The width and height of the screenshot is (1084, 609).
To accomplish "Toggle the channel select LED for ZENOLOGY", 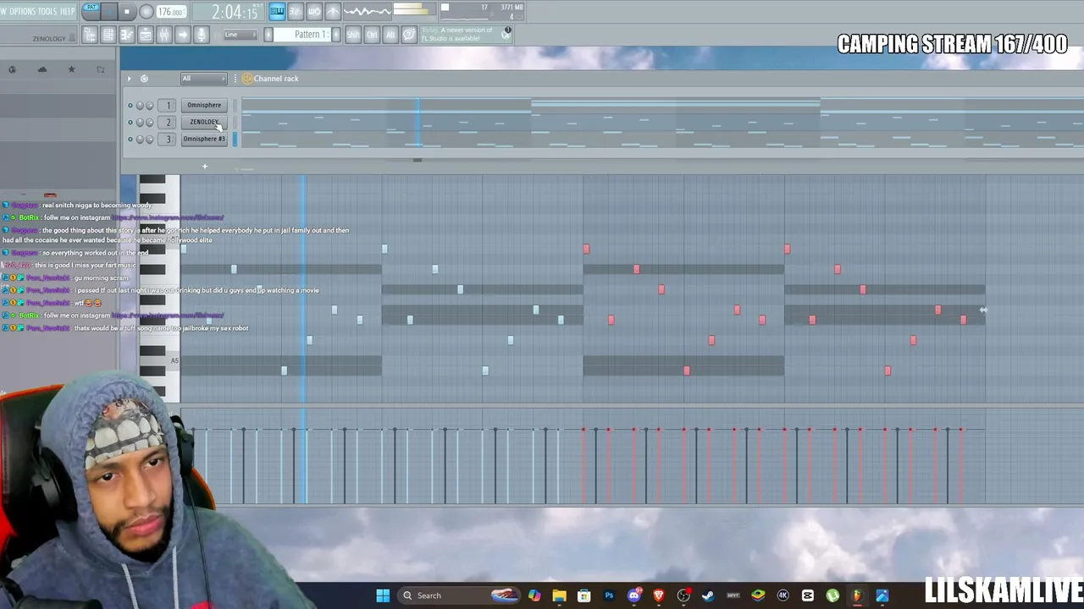I will click(x=235, y=123).
